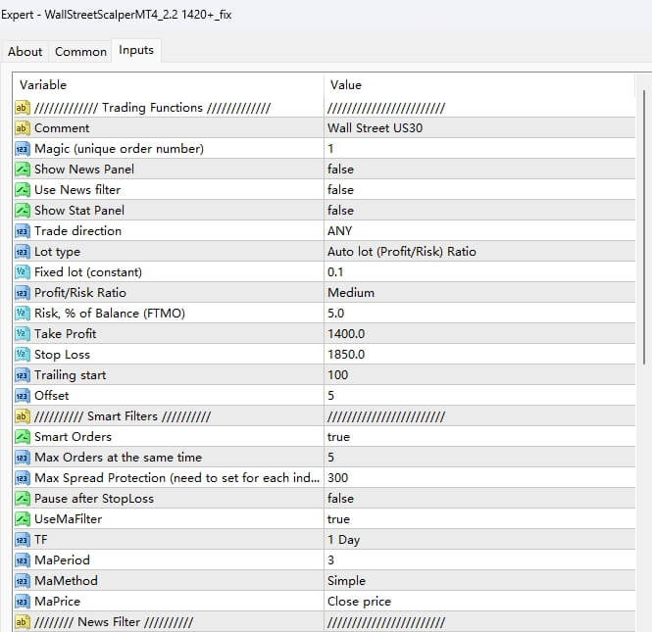The height and width of the screenshot is (632, 652).
Task: Click the boolean icon beside Show News Panel
Action: [23, 170]
